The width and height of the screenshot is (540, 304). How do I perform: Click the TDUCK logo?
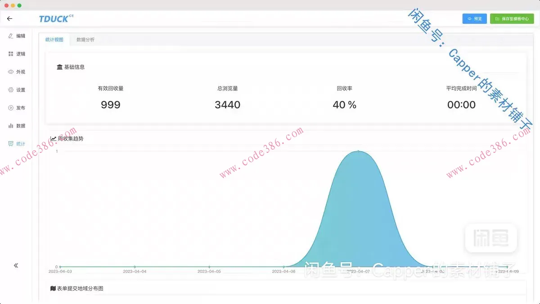(56, 18)
